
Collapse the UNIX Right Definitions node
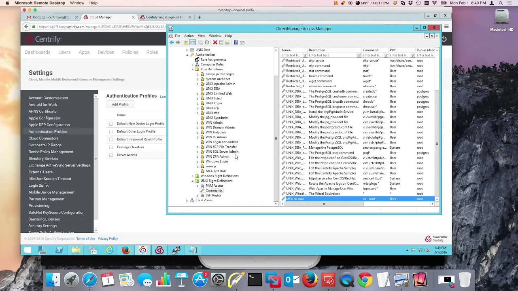[192, 181]
